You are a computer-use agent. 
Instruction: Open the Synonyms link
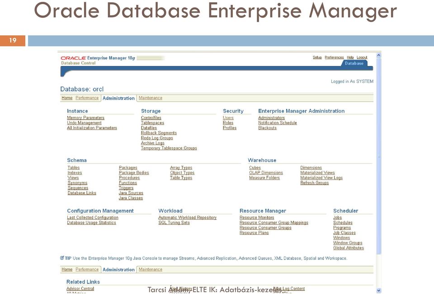pyautogui.click(x=77, y=183)
